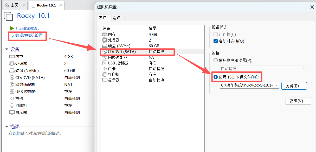The image size is (316, 152).
Task: Close the 主页 tab
Action: (x=24, y=5)
